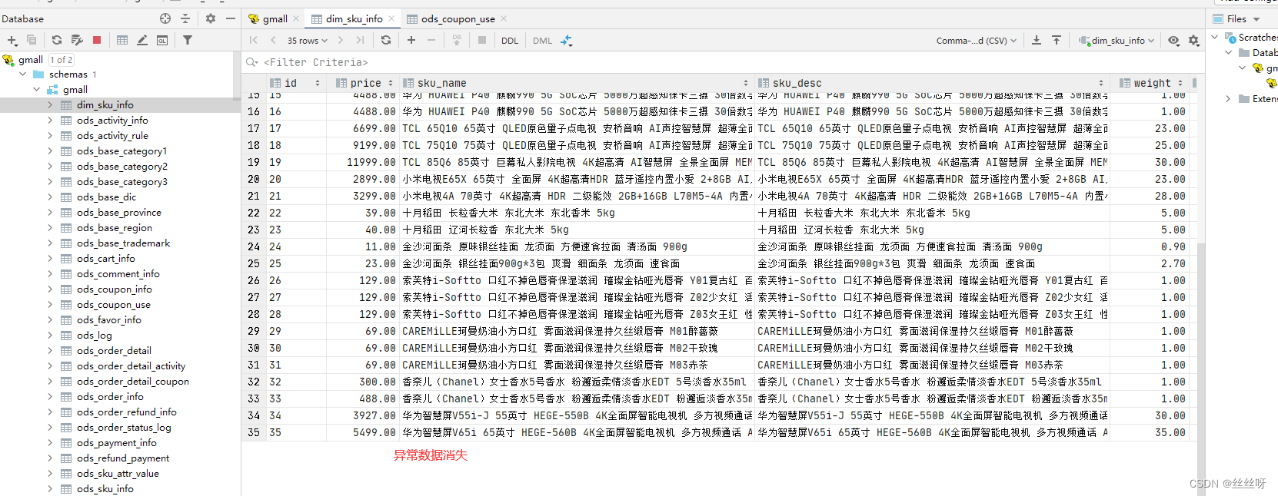The width and height of the screenshot is (1278, 496).
Task: Collapse Scratches node in Files panel
Action: point(1215,37)
